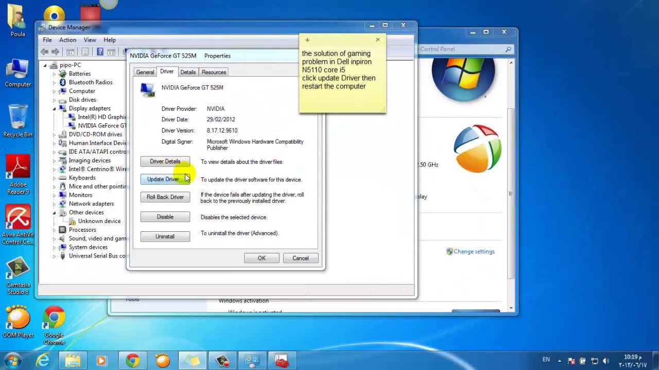Switch to the Details tab
Screen dimensions: 659x370
point(188,72)
